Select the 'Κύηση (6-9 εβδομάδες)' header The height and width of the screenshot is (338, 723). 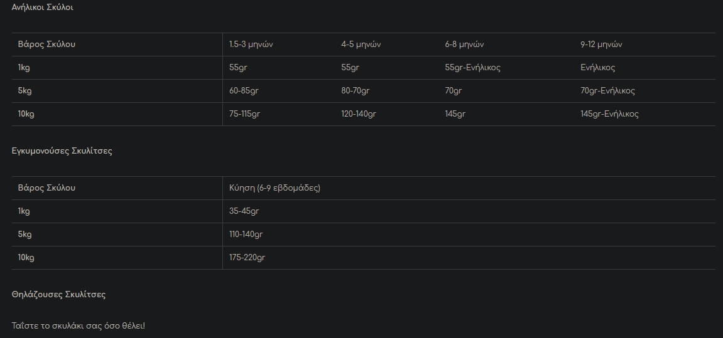[275, 188]
